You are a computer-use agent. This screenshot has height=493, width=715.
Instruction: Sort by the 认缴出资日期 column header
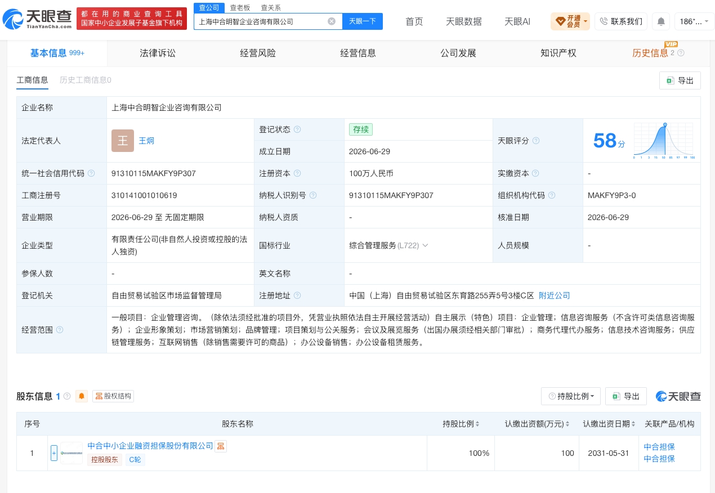coord(609,424)
